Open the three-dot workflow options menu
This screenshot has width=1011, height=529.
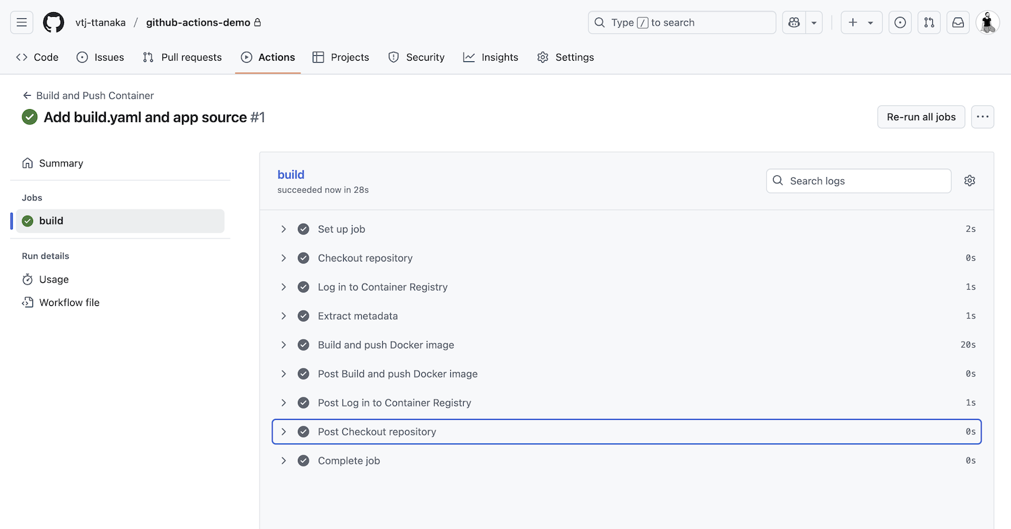tap(983, 117)
